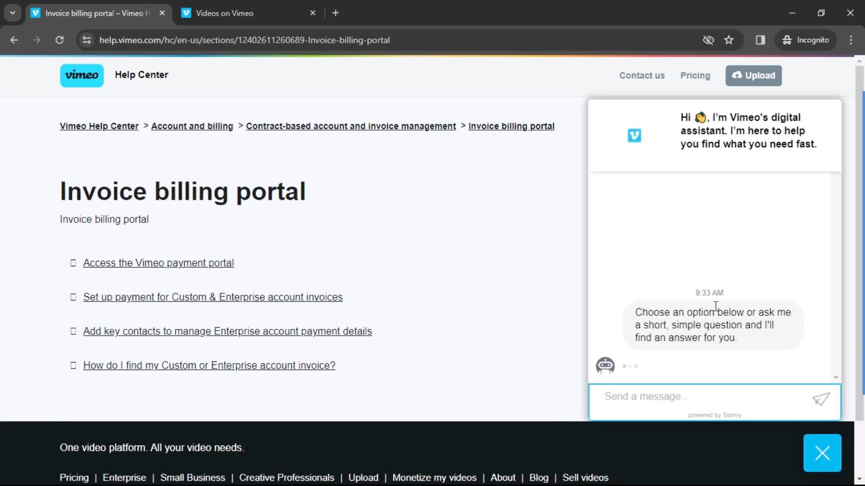Screen dimensions: 865x486
Task: Click the 9:33 AM chat timestamp
Action: [709, 293]
